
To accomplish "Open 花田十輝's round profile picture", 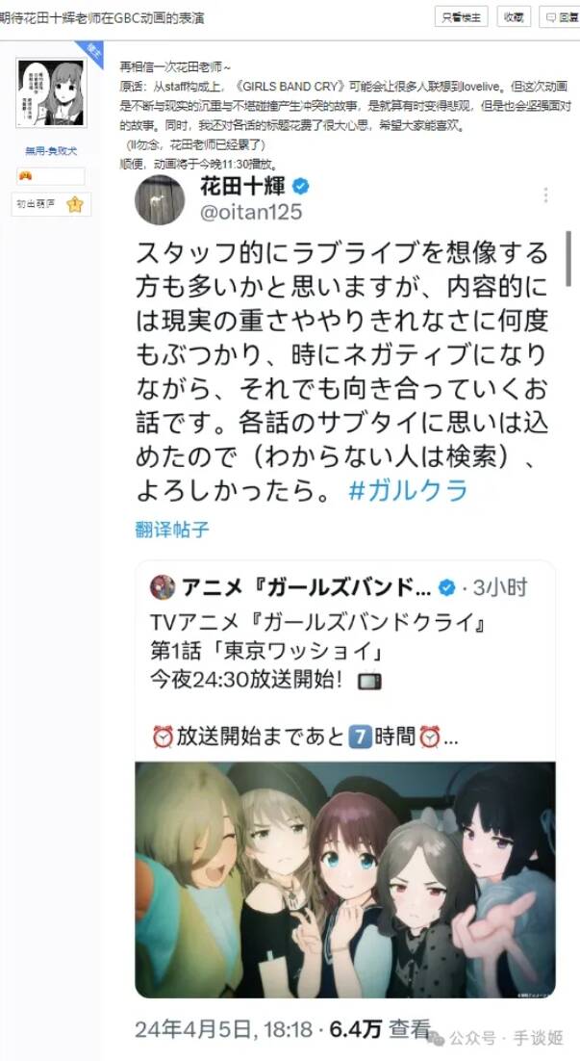I will click(160, 199).
